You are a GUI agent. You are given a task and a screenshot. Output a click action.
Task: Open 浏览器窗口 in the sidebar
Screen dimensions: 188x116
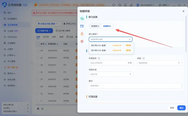click(10, 19)
